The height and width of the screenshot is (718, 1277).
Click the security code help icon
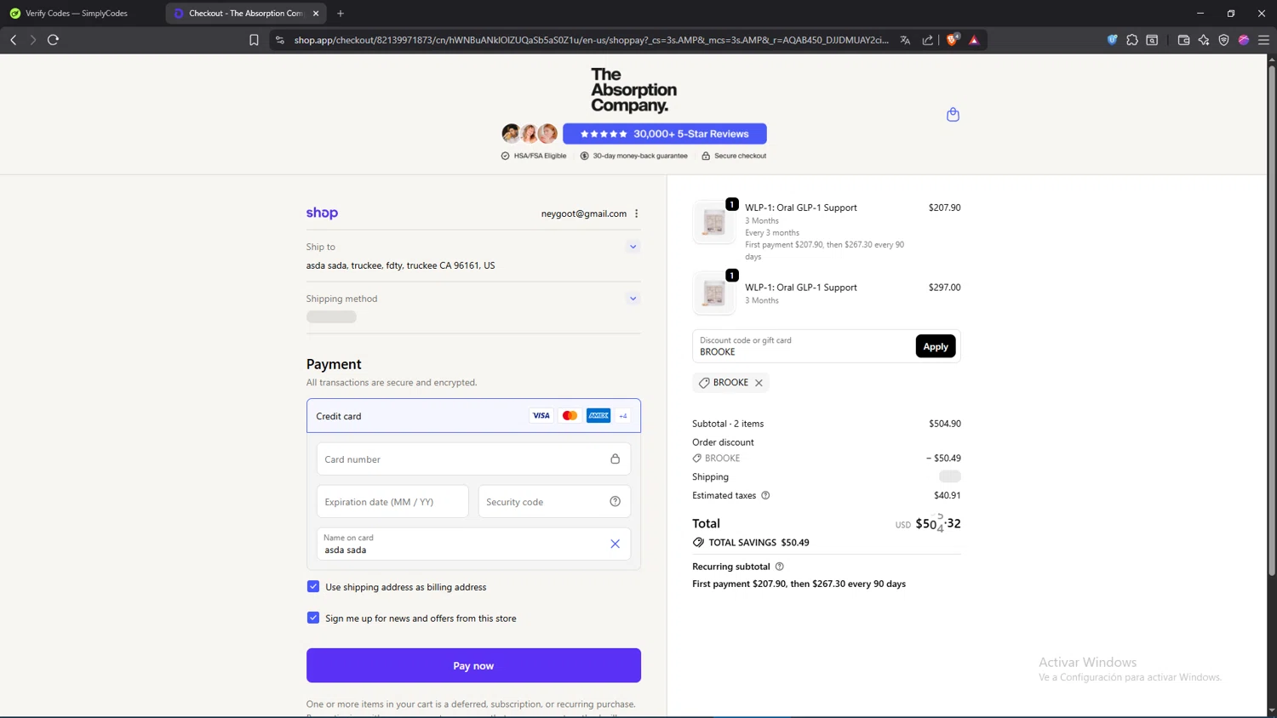point(615,501)
